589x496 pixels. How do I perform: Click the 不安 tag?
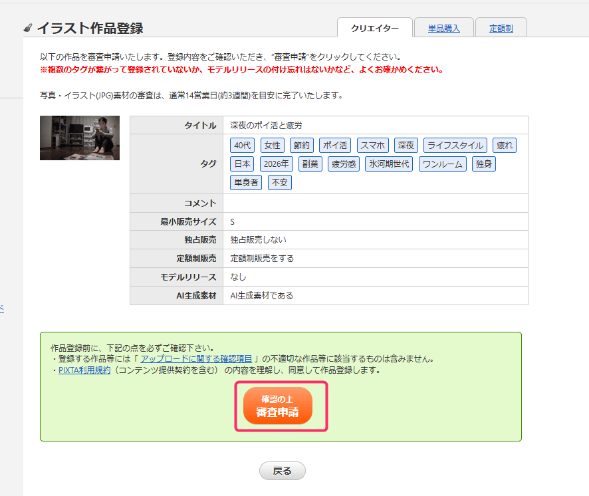pyautogui.click(x=279, y=182)
